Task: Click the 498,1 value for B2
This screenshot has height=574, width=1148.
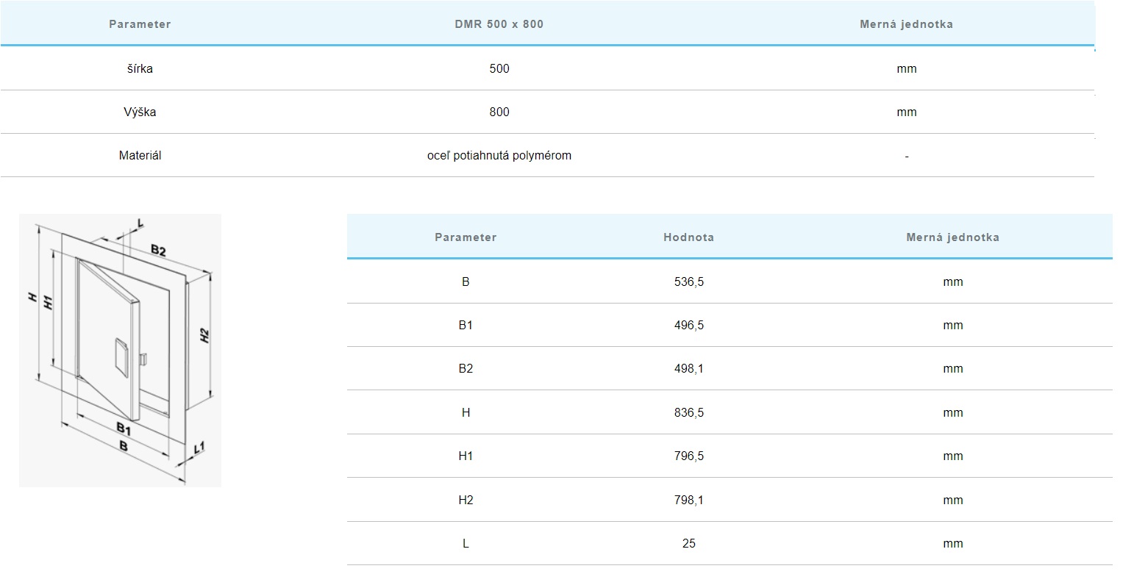Action: [688, 369]
